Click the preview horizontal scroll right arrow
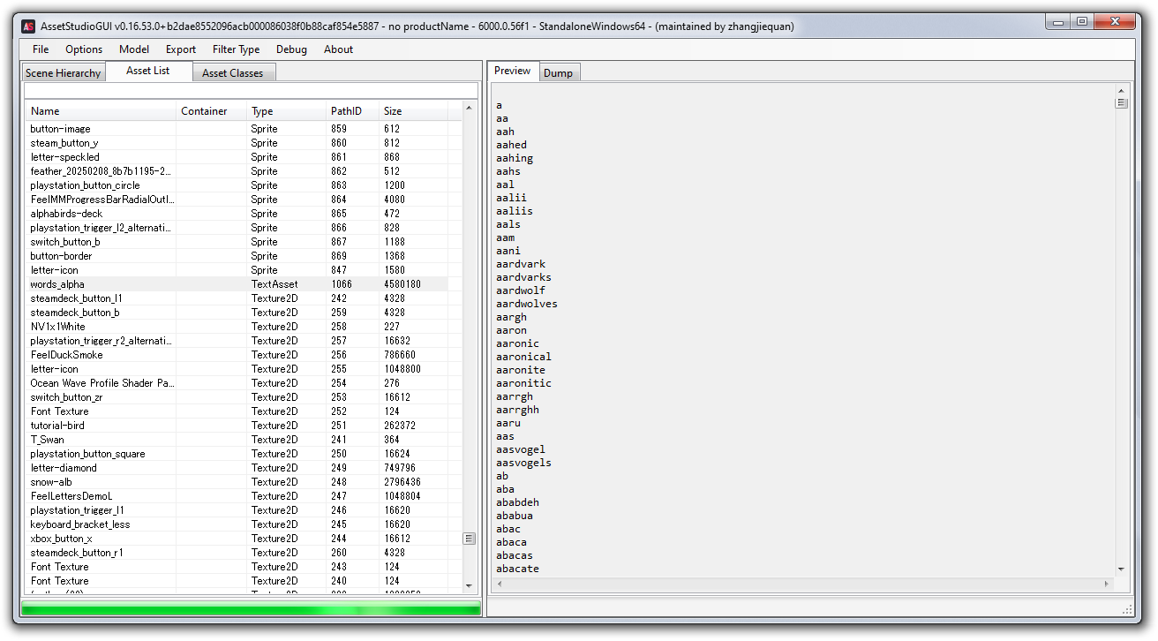Screen dimensions: 1158x641 pos(1108,584)
